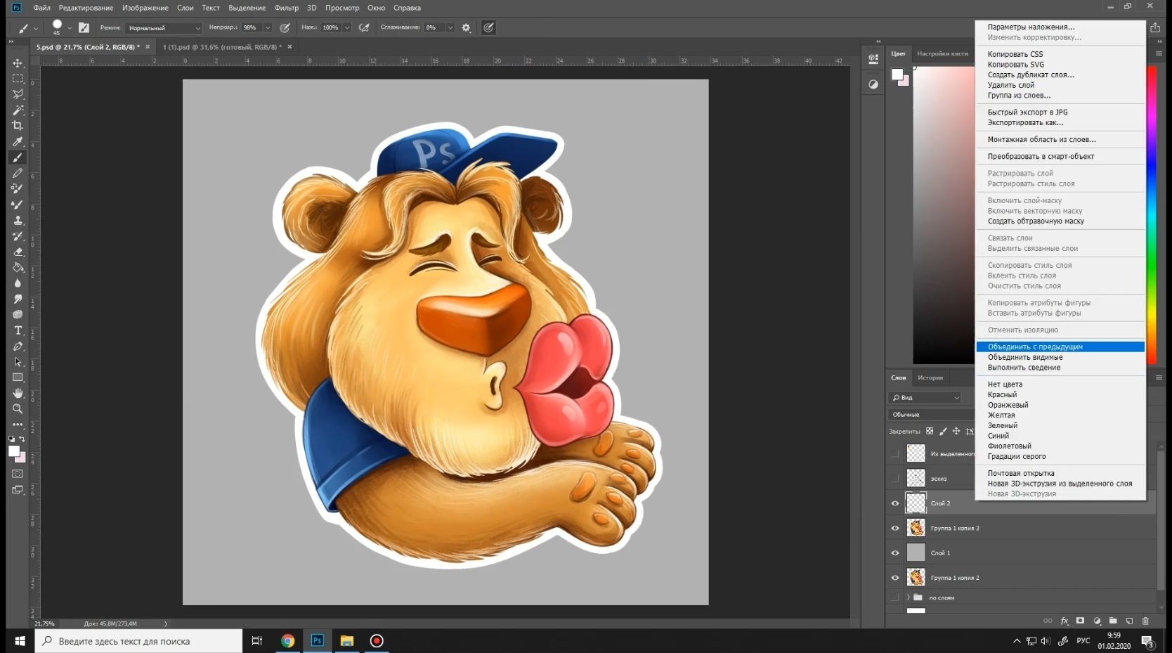The width and height of the screenshot is (1172, 653).
Task: Open smoothing options gear icon
Action: coord(466,28)
